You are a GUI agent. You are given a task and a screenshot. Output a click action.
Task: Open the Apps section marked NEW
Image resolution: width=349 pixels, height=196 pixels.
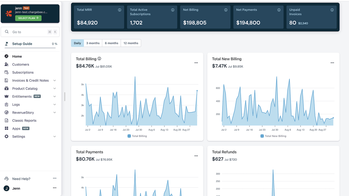[x=6, y=128]
